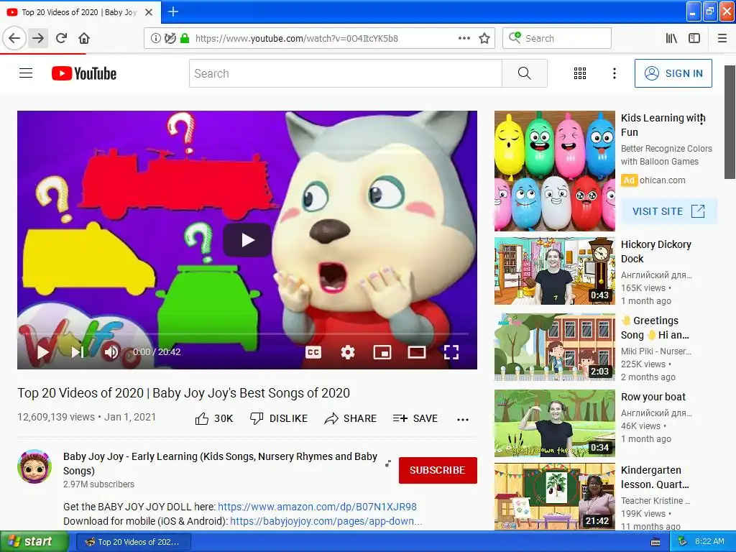Viewport: 736px width, 552px height.
Task: Enter full screen video mode
Action: 451,352
